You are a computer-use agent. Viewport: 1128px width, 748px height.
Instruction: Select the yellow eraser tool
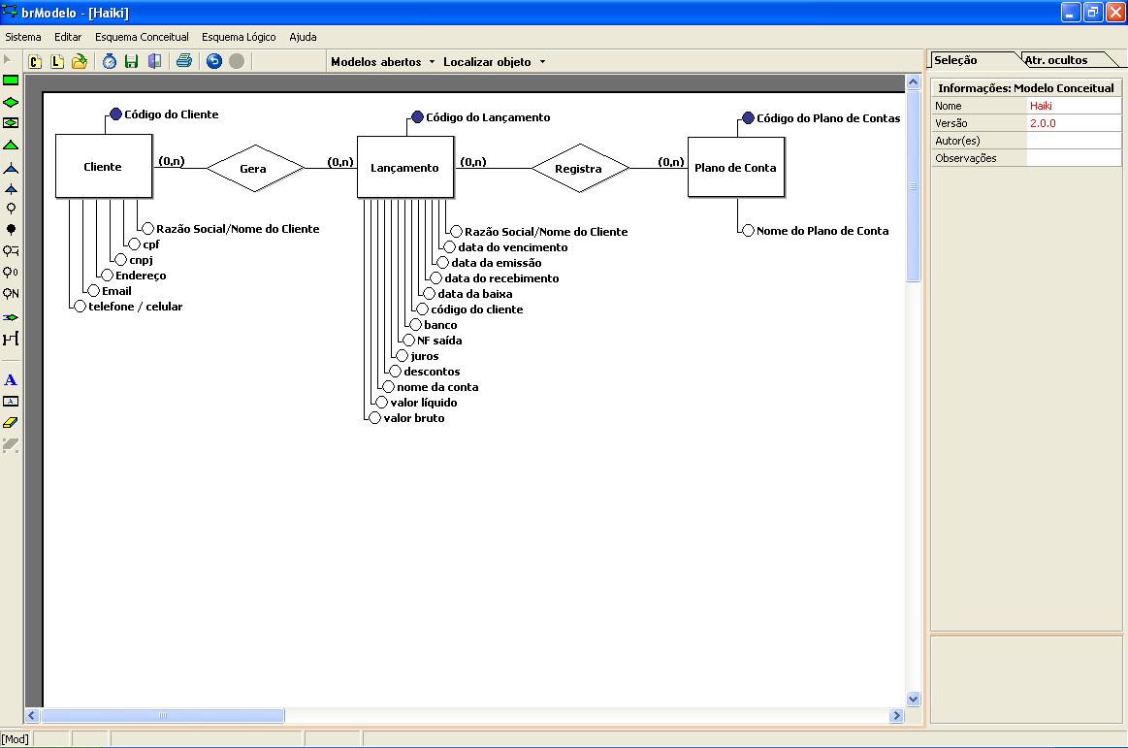tap(11, 423)
